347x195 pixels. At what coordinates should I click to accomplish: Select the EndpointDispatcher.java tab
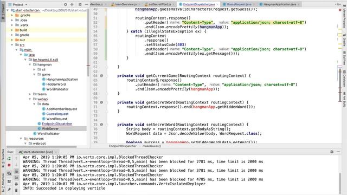tap(199, 4)
